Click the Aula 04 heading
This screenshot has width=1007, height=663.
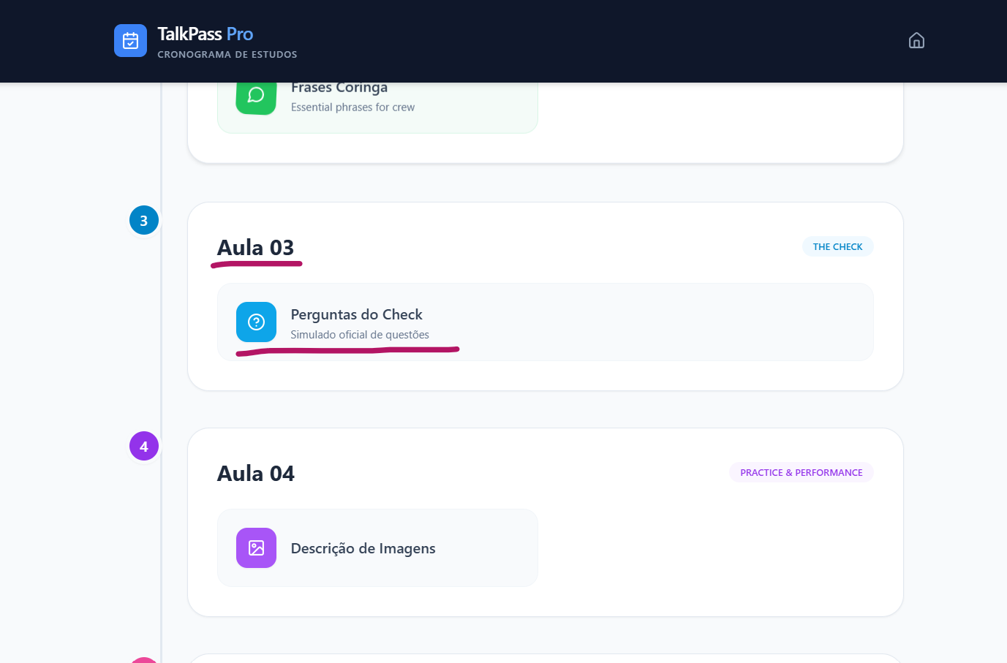(x=255, y=474)
